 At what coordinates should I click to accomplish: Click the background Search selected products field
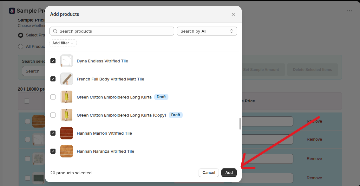coord(34,71)
